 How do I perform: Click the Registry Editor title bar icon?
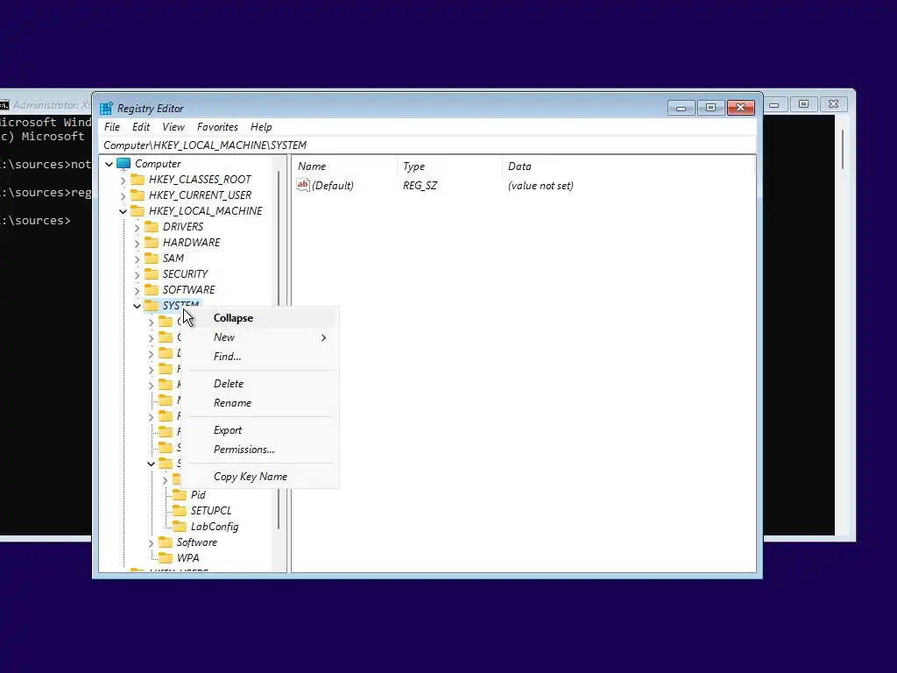point(106,108)
